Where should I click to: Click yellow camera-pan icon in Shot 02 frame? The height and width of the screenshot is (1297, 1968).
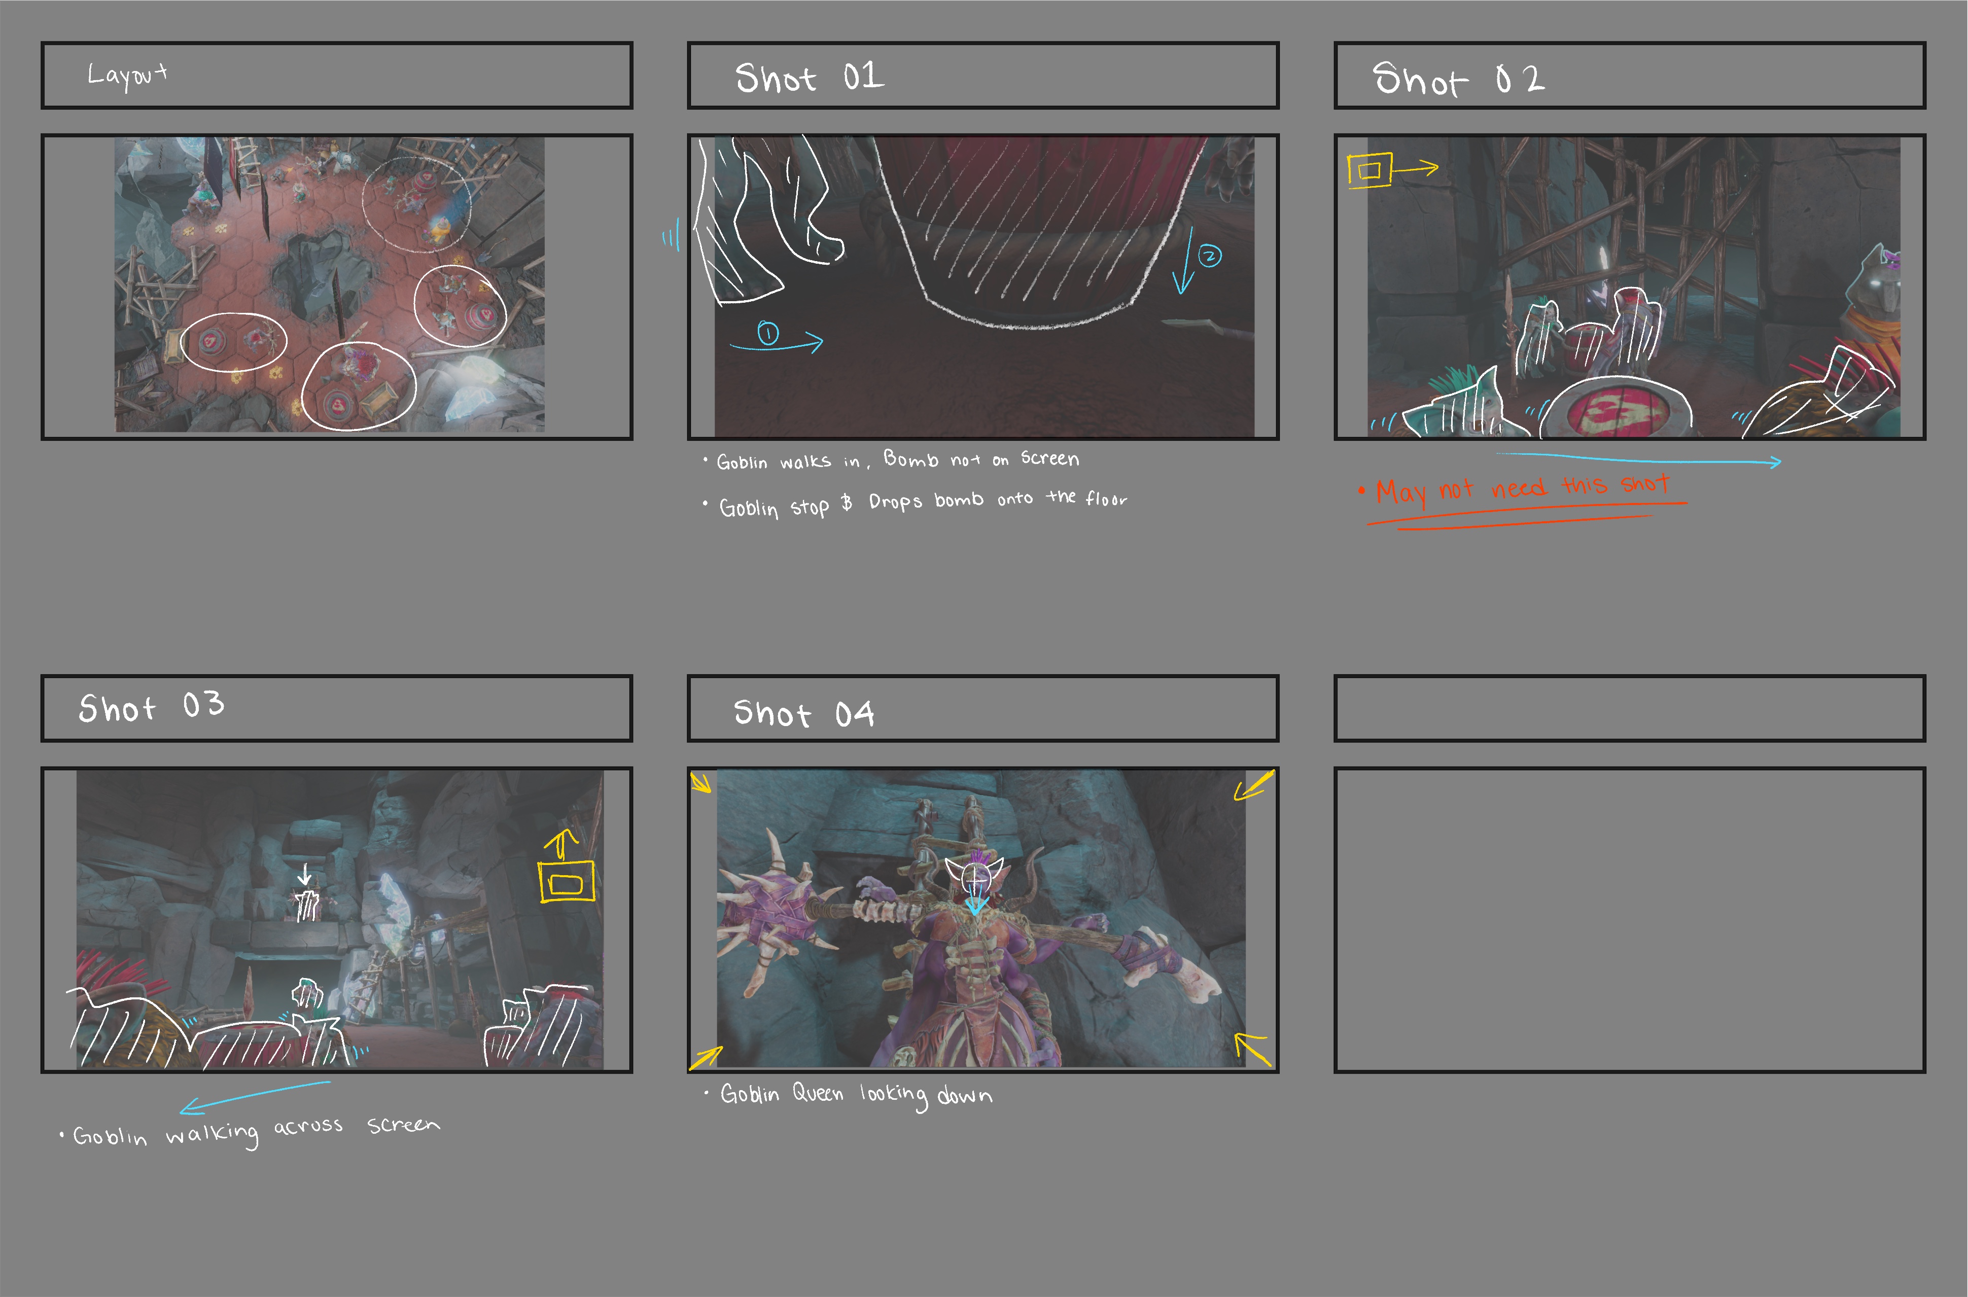pyautogui.click(x=1393, y=170)
